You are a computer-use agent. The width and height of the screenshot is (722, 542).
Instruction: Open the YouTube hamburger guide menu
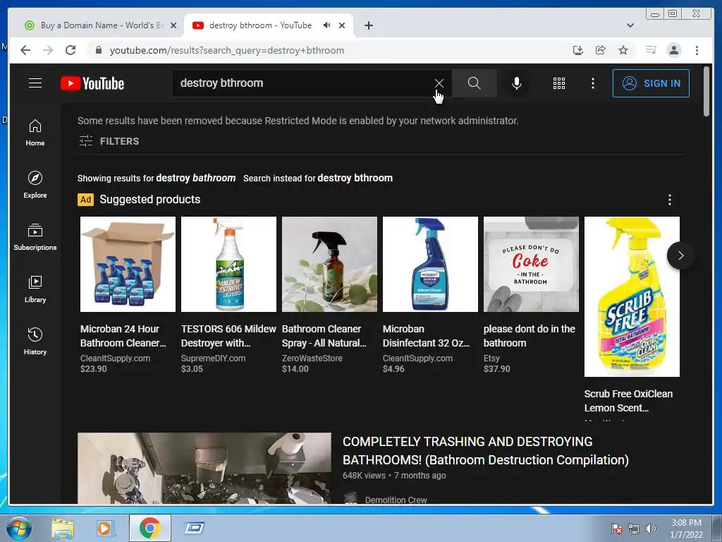click(x=35, y=83)
